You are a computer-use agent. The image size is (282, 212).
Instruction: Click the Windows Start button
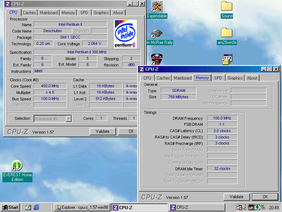10,207
